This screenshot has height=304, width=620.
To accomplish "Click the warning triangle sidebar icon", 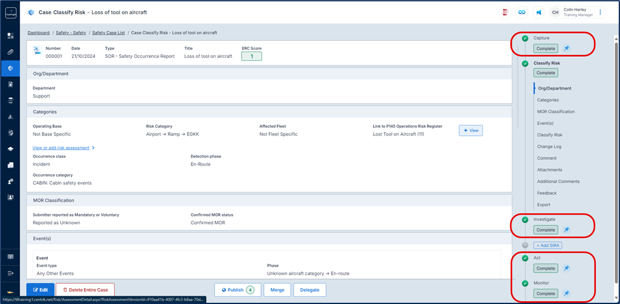I will 10,117.
